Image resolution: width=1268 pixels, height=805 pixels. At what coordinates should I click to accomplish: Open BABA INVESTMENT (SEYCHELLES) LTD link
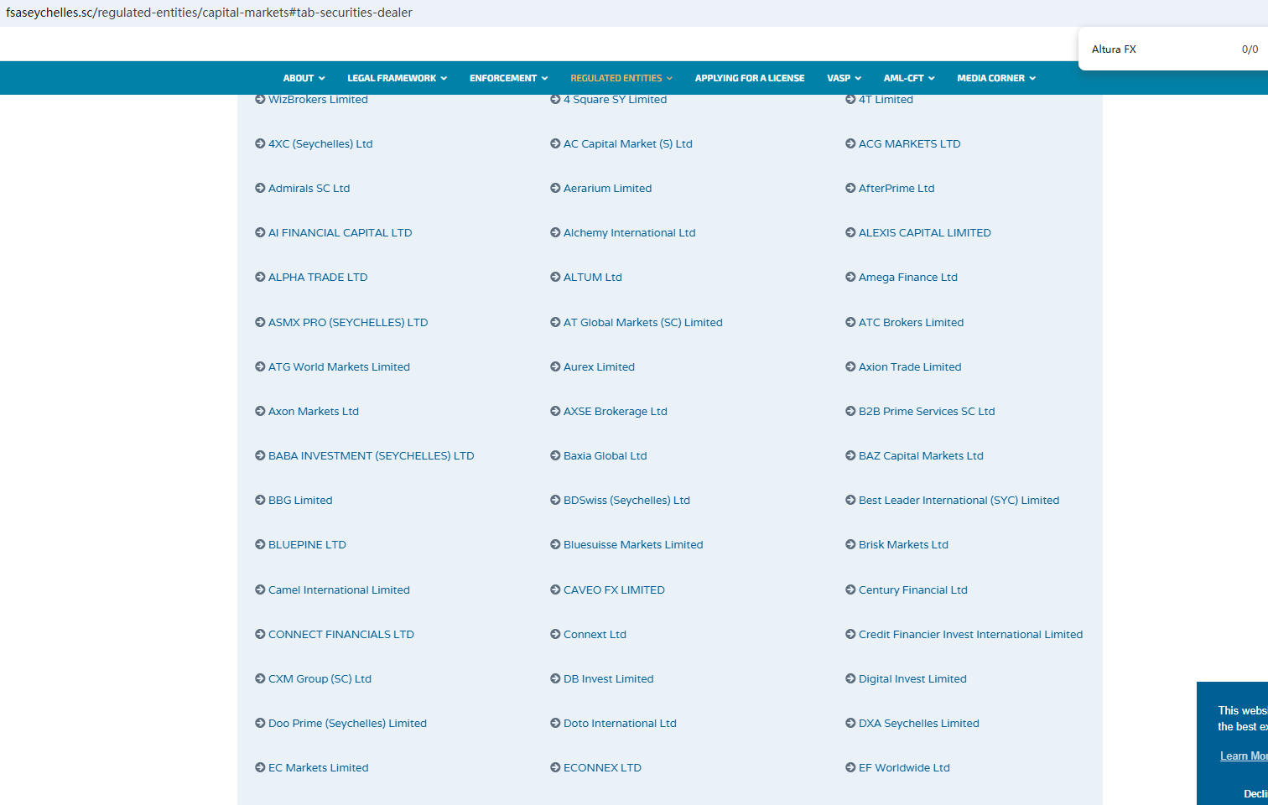pyautogui.click(x=371, y=455)
